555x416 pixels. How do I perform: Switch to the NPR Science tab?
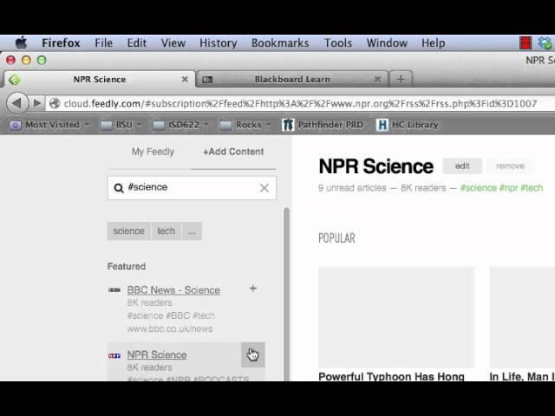coord(100,79)
